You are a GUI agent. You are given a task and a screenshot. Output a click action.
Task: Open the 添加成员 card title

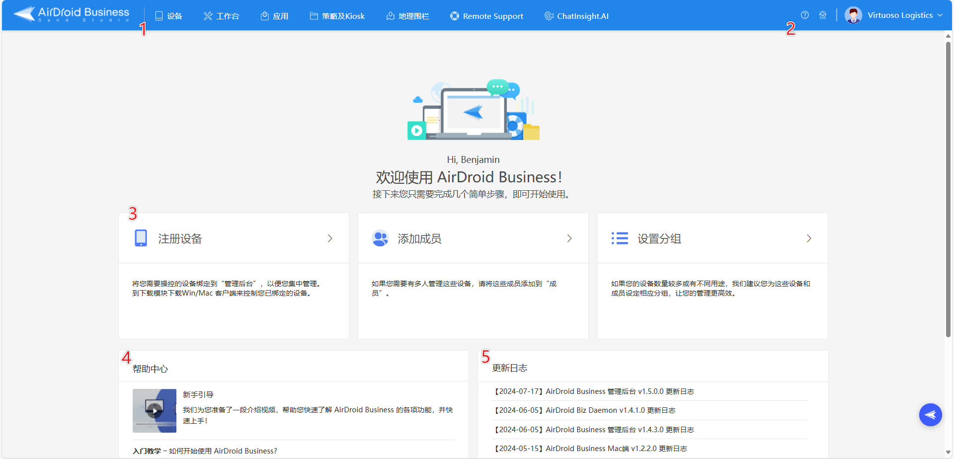point(419,239)
